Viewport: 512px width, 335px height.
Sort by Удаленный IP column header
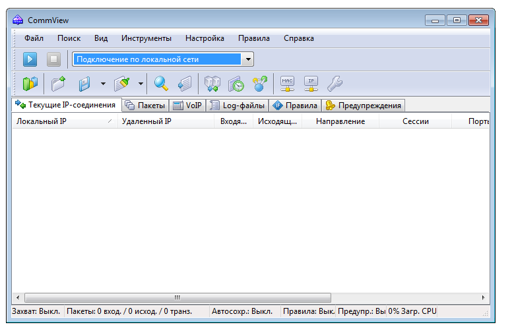[166, 121]
